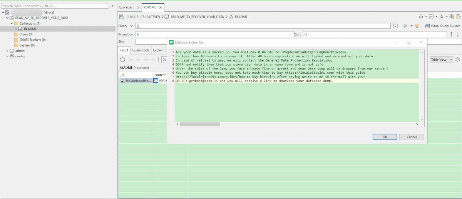462x199 pixels.
Task: Click Cancel in the Multiline Editor dialog
Action: point(412,137)
